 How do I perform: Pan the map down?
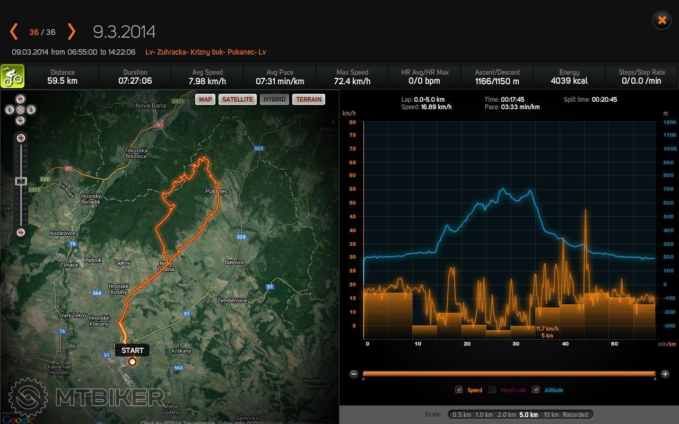click(21, 121)
